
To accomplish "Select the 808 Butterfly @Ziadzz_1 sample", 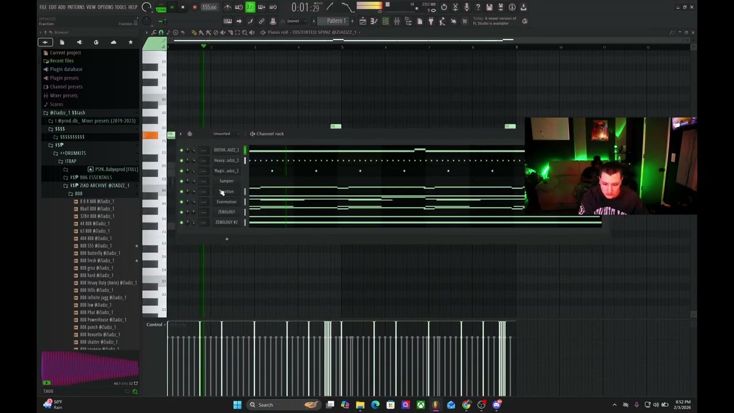I will 100,253.
